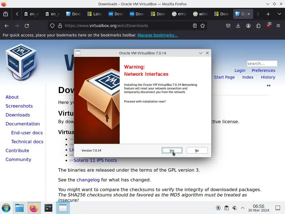
Task: Open the extensions puzzle icon
Action: pos(258,26)
